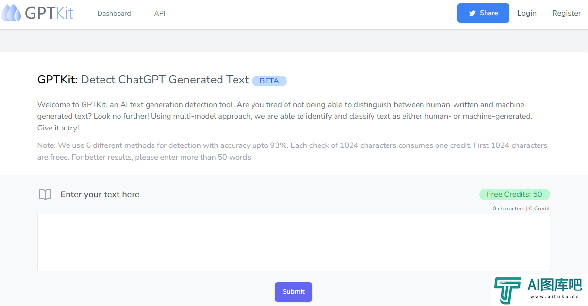Submit the text for detection
The width and height of the screenshot is (588, 306).
click(293, 292)
